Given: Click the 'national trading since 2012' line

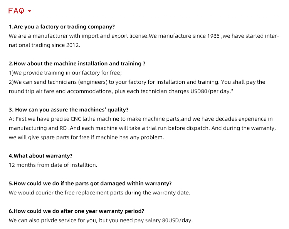Looking at the screenshot, I should coord(44,45).
